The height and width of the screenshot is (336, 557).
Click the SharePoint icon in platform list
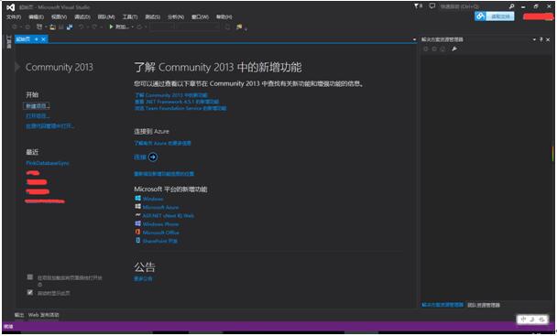pos(137,241)
